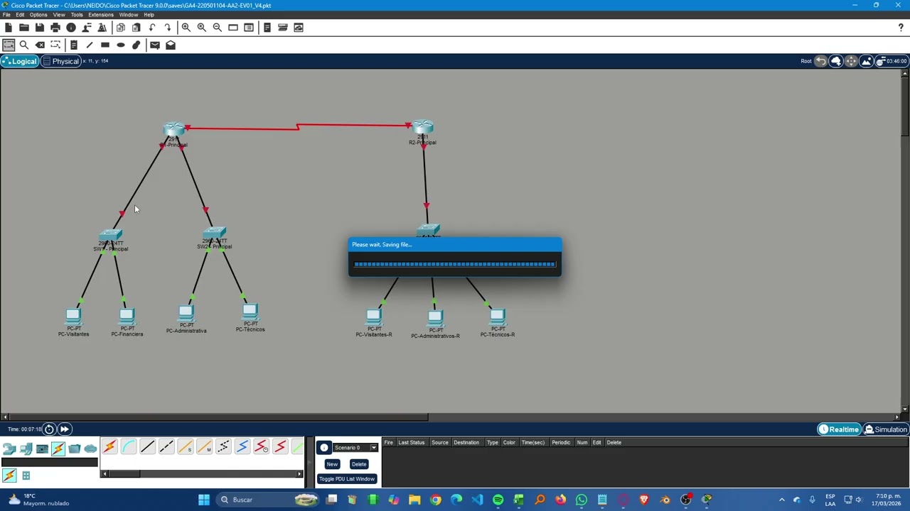Choose the Copper Straight-Through cable
910x511 pixels.
click(147, 446)
